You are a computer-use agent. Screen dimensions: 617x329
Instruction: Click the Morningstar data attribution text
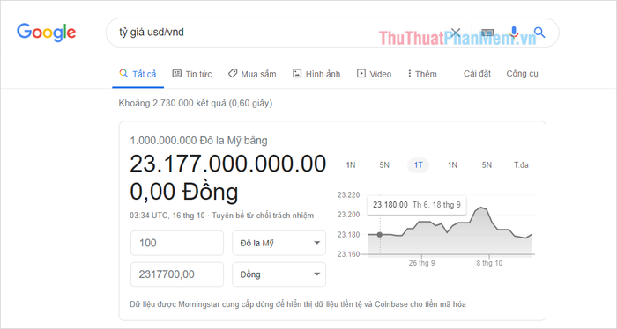point(298,304)
